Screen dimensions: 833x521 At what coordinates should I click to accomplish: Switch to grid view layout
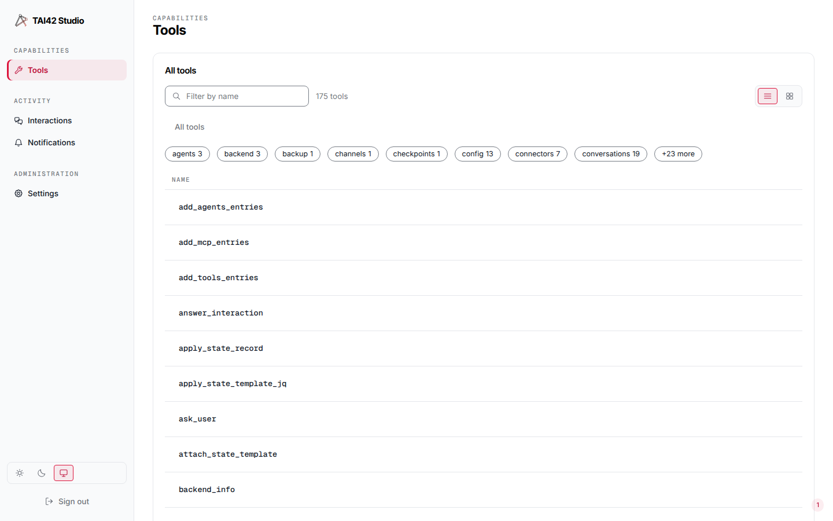(x=790, y=96)
